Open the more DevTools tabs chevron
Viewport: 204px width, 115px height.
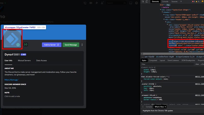tap(181, 2)
